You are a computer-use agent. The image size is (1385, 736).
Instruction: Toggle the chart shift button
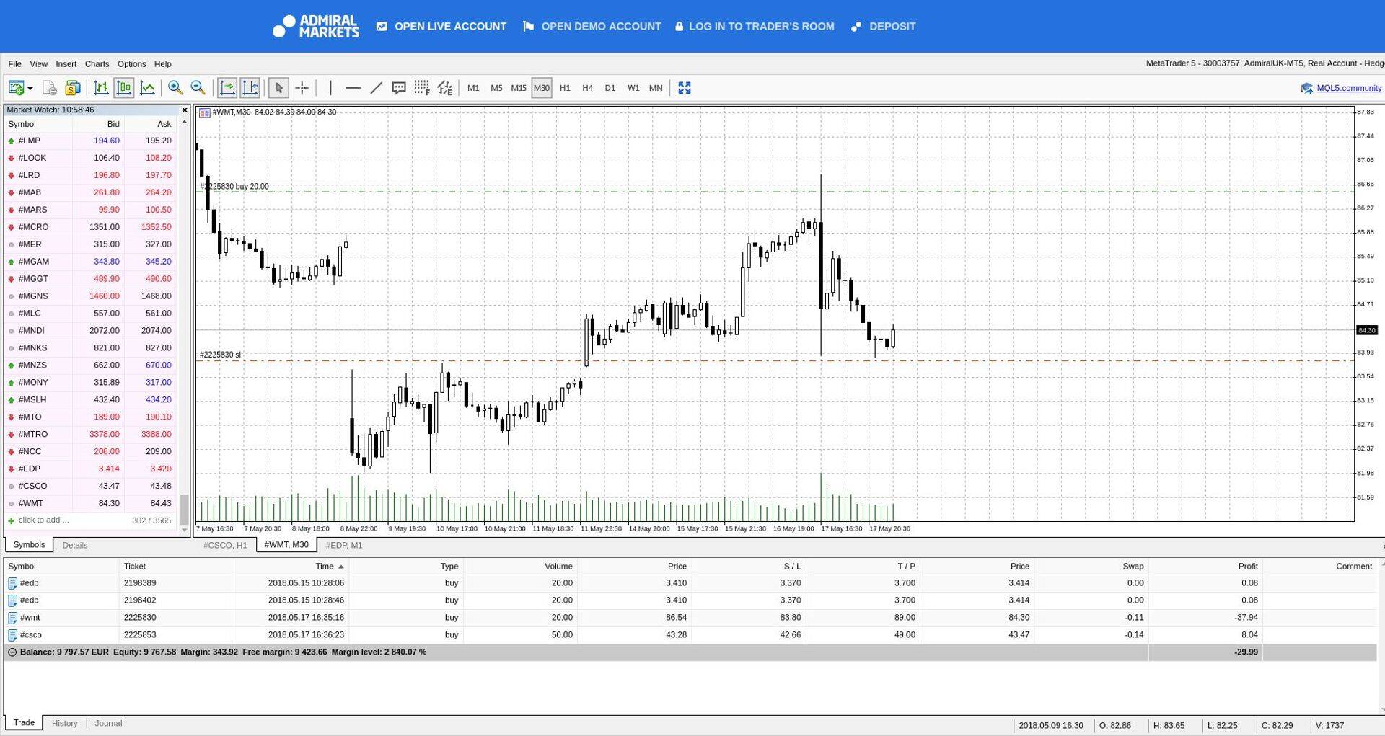click(250, 88)
